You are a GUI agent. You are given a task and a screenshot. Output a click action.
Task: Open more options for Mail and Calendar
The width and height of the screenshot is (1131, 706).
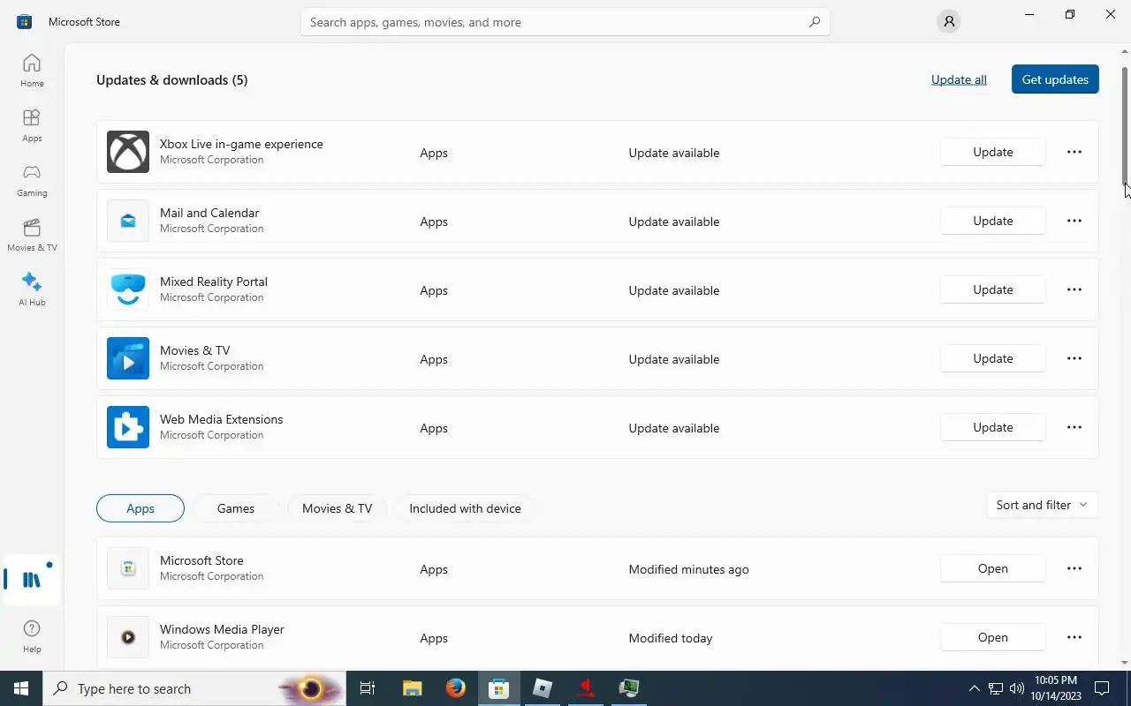point(1074,221)
